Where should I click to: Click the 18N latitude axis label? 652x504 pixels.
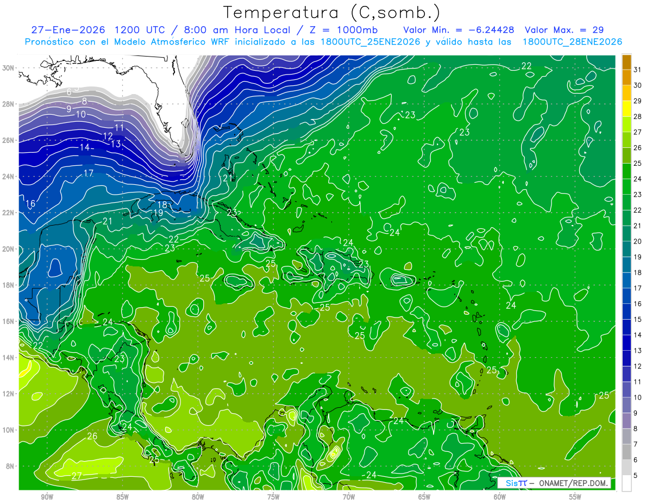click(x=8, y=285)
